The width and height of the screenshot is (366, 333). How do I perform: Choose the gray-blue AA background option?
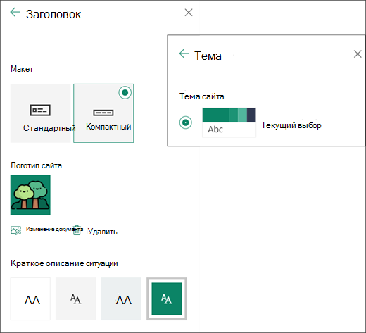click(121, 299)
